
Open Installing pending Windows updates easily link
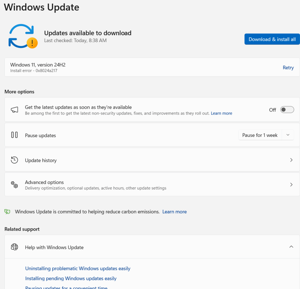(71, 278)
